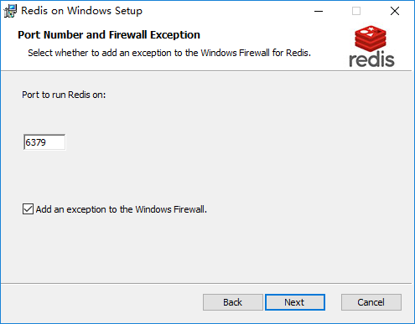Click the Port Number and Firewall Exception heading
The width and height of the screenshot is (415, 324).
109,35
